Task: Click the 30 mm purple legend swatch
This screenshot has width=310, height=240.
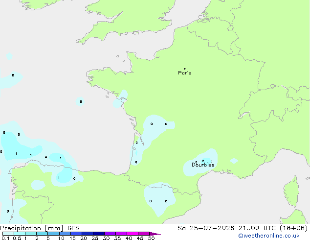Action: [x=110, y=234]
